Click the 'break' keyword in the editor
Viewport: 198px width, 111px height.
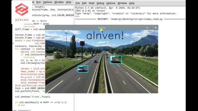pos(21,105)
